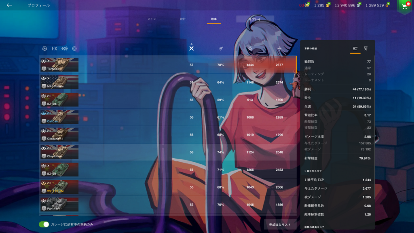Toggle ガレージに所有中の車輌のみ switch
The width and height of the screenshot is (414, 233).
point(44,224)
